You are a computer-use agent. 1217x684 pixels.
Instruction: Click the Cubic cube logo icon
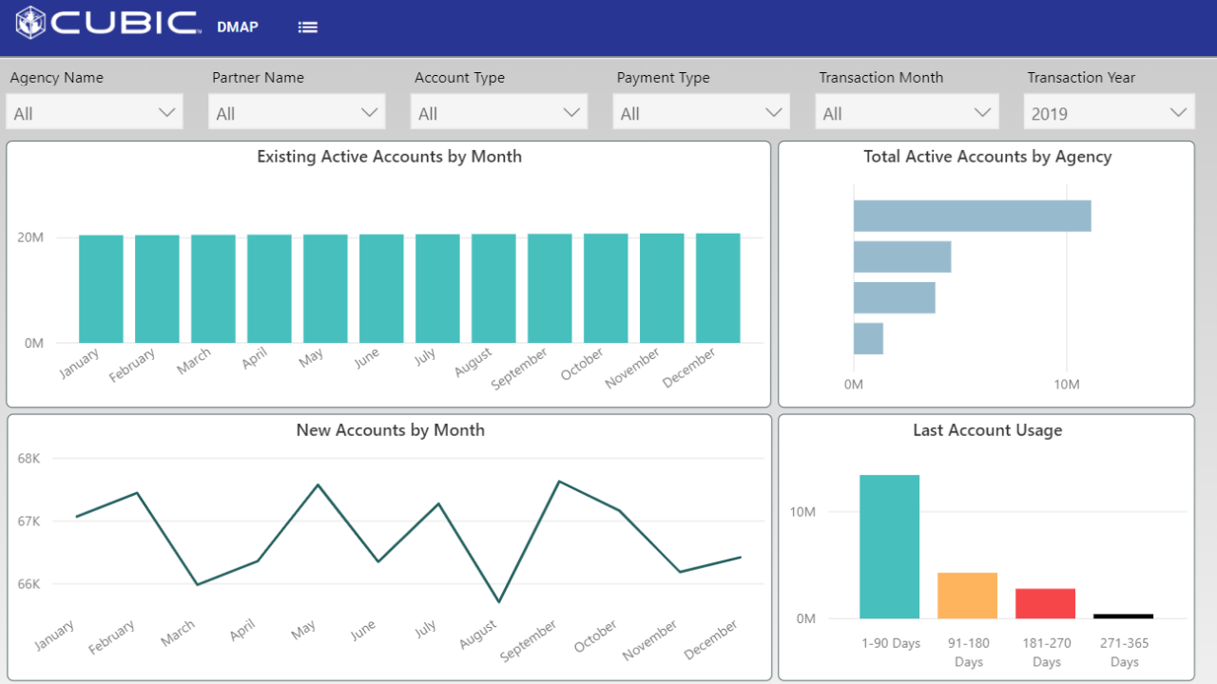click(31, 23)
